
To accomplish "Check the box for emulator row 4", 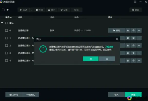I will coord(6,61).
